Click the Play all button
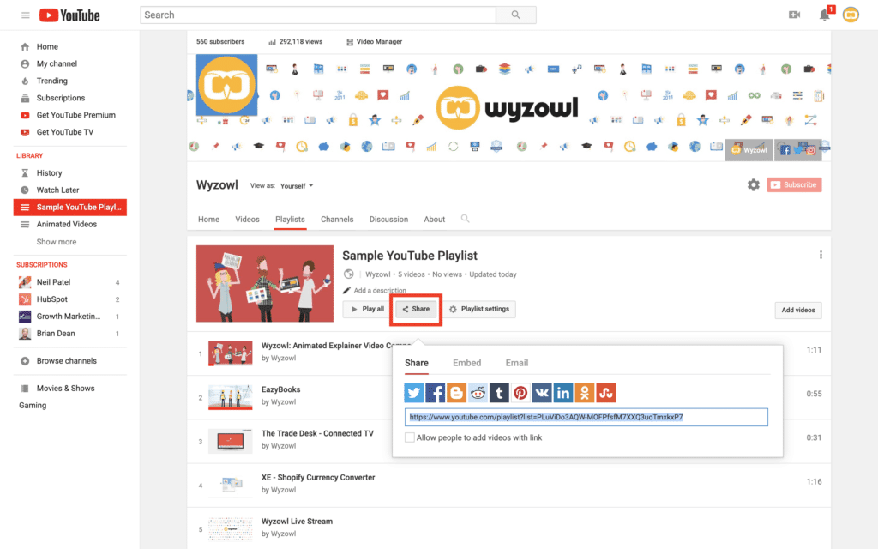The image size is (878, 549). click(x=367, y=309)
